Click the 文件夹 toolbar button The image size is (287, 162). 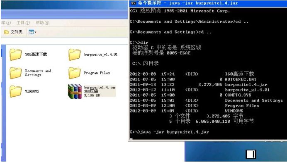[x=13, y=32]
